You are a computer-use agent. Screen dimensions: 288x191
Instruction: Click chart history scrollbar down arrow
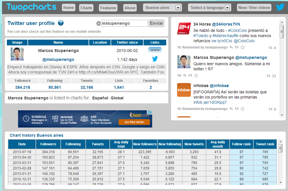pyautogui.click(x=280, y=183)
